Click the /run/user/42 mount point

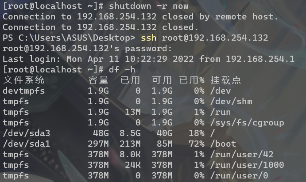[242, 155]
